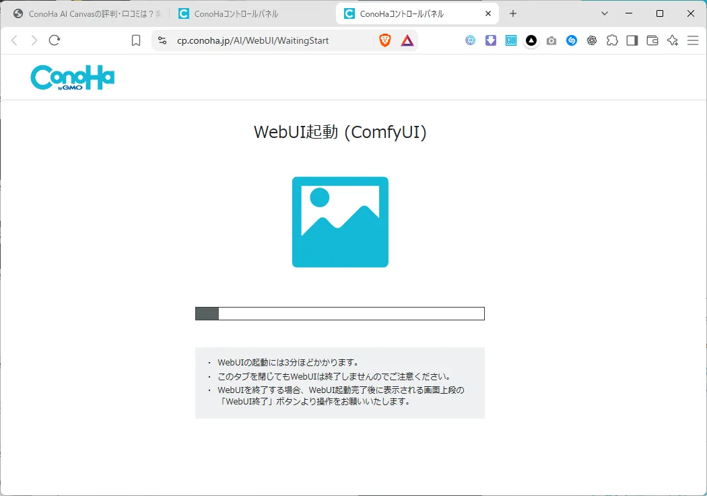707x496 pixels.
Task: Go back to the previous page
Action: tap(14, 40)
